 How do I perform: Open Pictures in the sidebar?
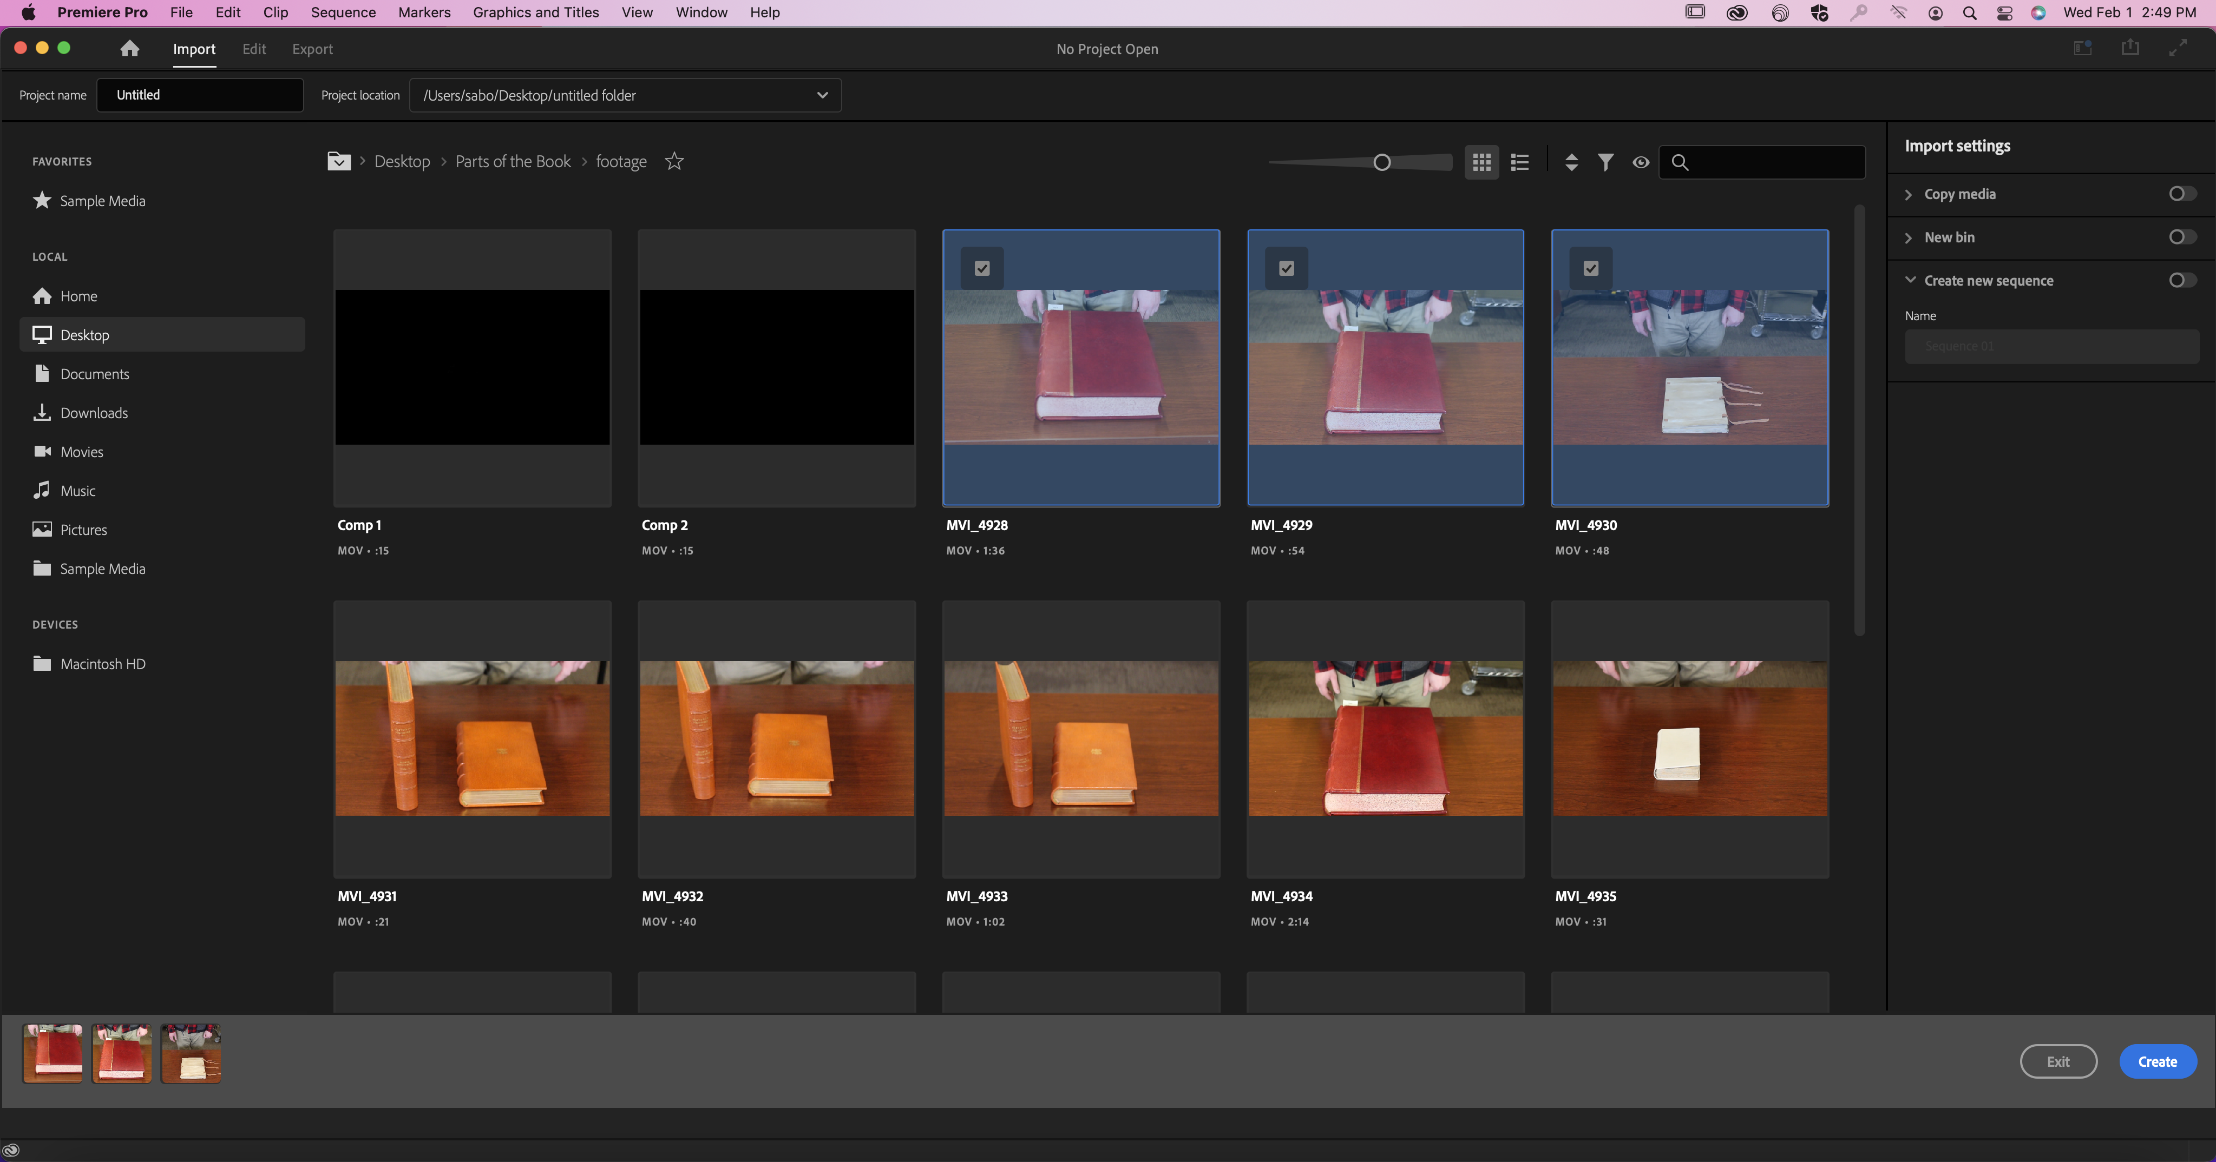click(70, 530)
